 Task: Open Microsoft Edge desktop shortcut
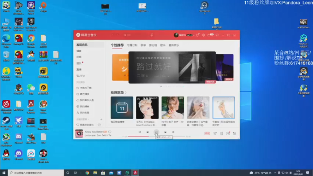(x=6, y=41)
